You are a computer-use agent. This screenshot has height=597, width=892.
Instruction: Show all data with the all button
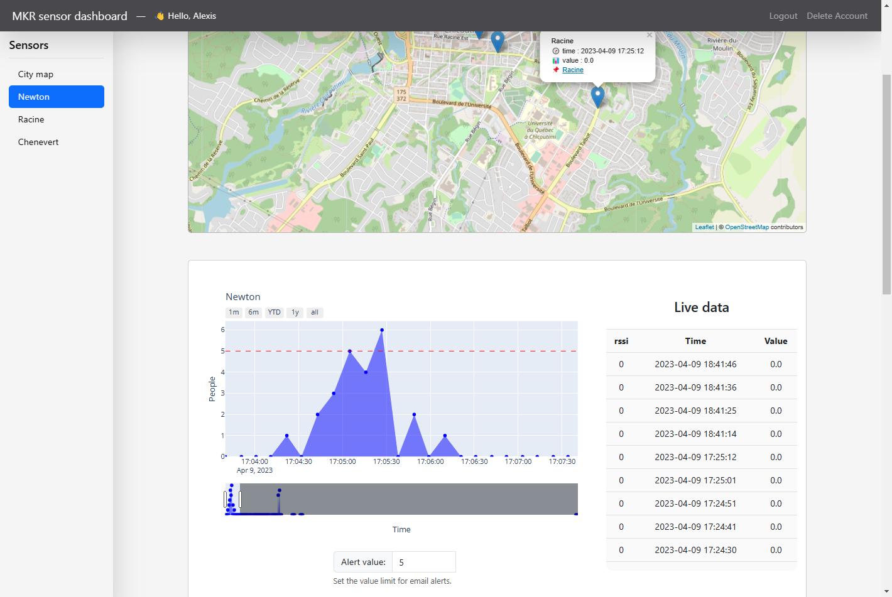coord(315,312)
